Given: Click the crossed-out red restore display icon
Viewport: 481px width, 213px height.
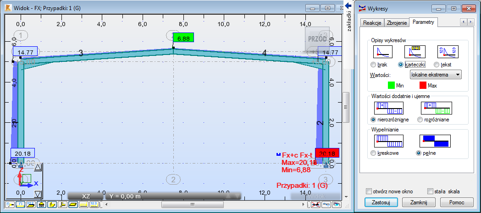Looking at the screenshot, I should click(x=315, y=204).
